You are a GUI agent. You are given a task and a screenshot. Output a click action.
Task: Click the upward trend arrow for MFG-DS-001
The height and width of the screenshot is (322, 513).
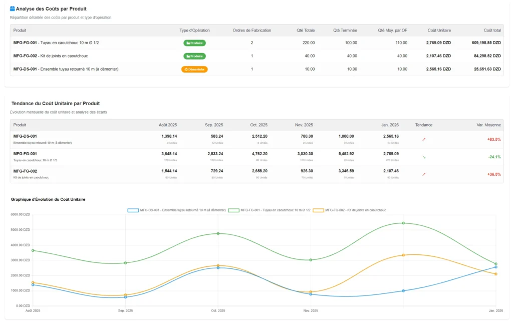424,139
